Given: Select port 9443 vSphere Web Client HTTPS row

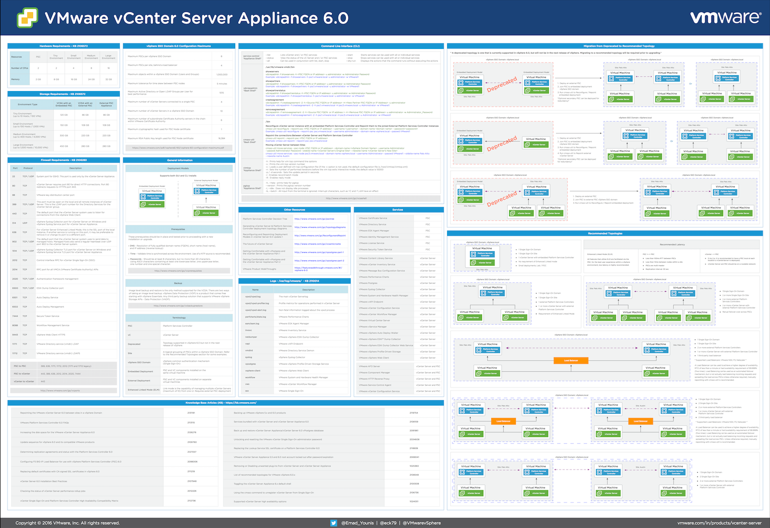Looking at the screenshot, I should [x=64, y=335].
